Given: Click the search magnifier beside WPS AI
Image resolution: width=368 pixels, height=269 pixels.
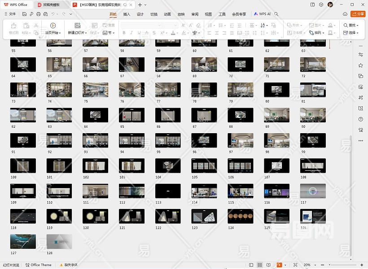Looking at the screenshot, I should click(x=276, y=14).
